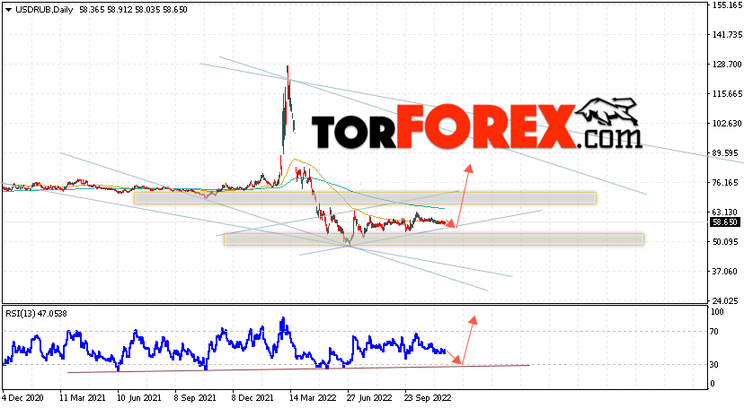Click the 102.630 price axis label

[727, 124]
